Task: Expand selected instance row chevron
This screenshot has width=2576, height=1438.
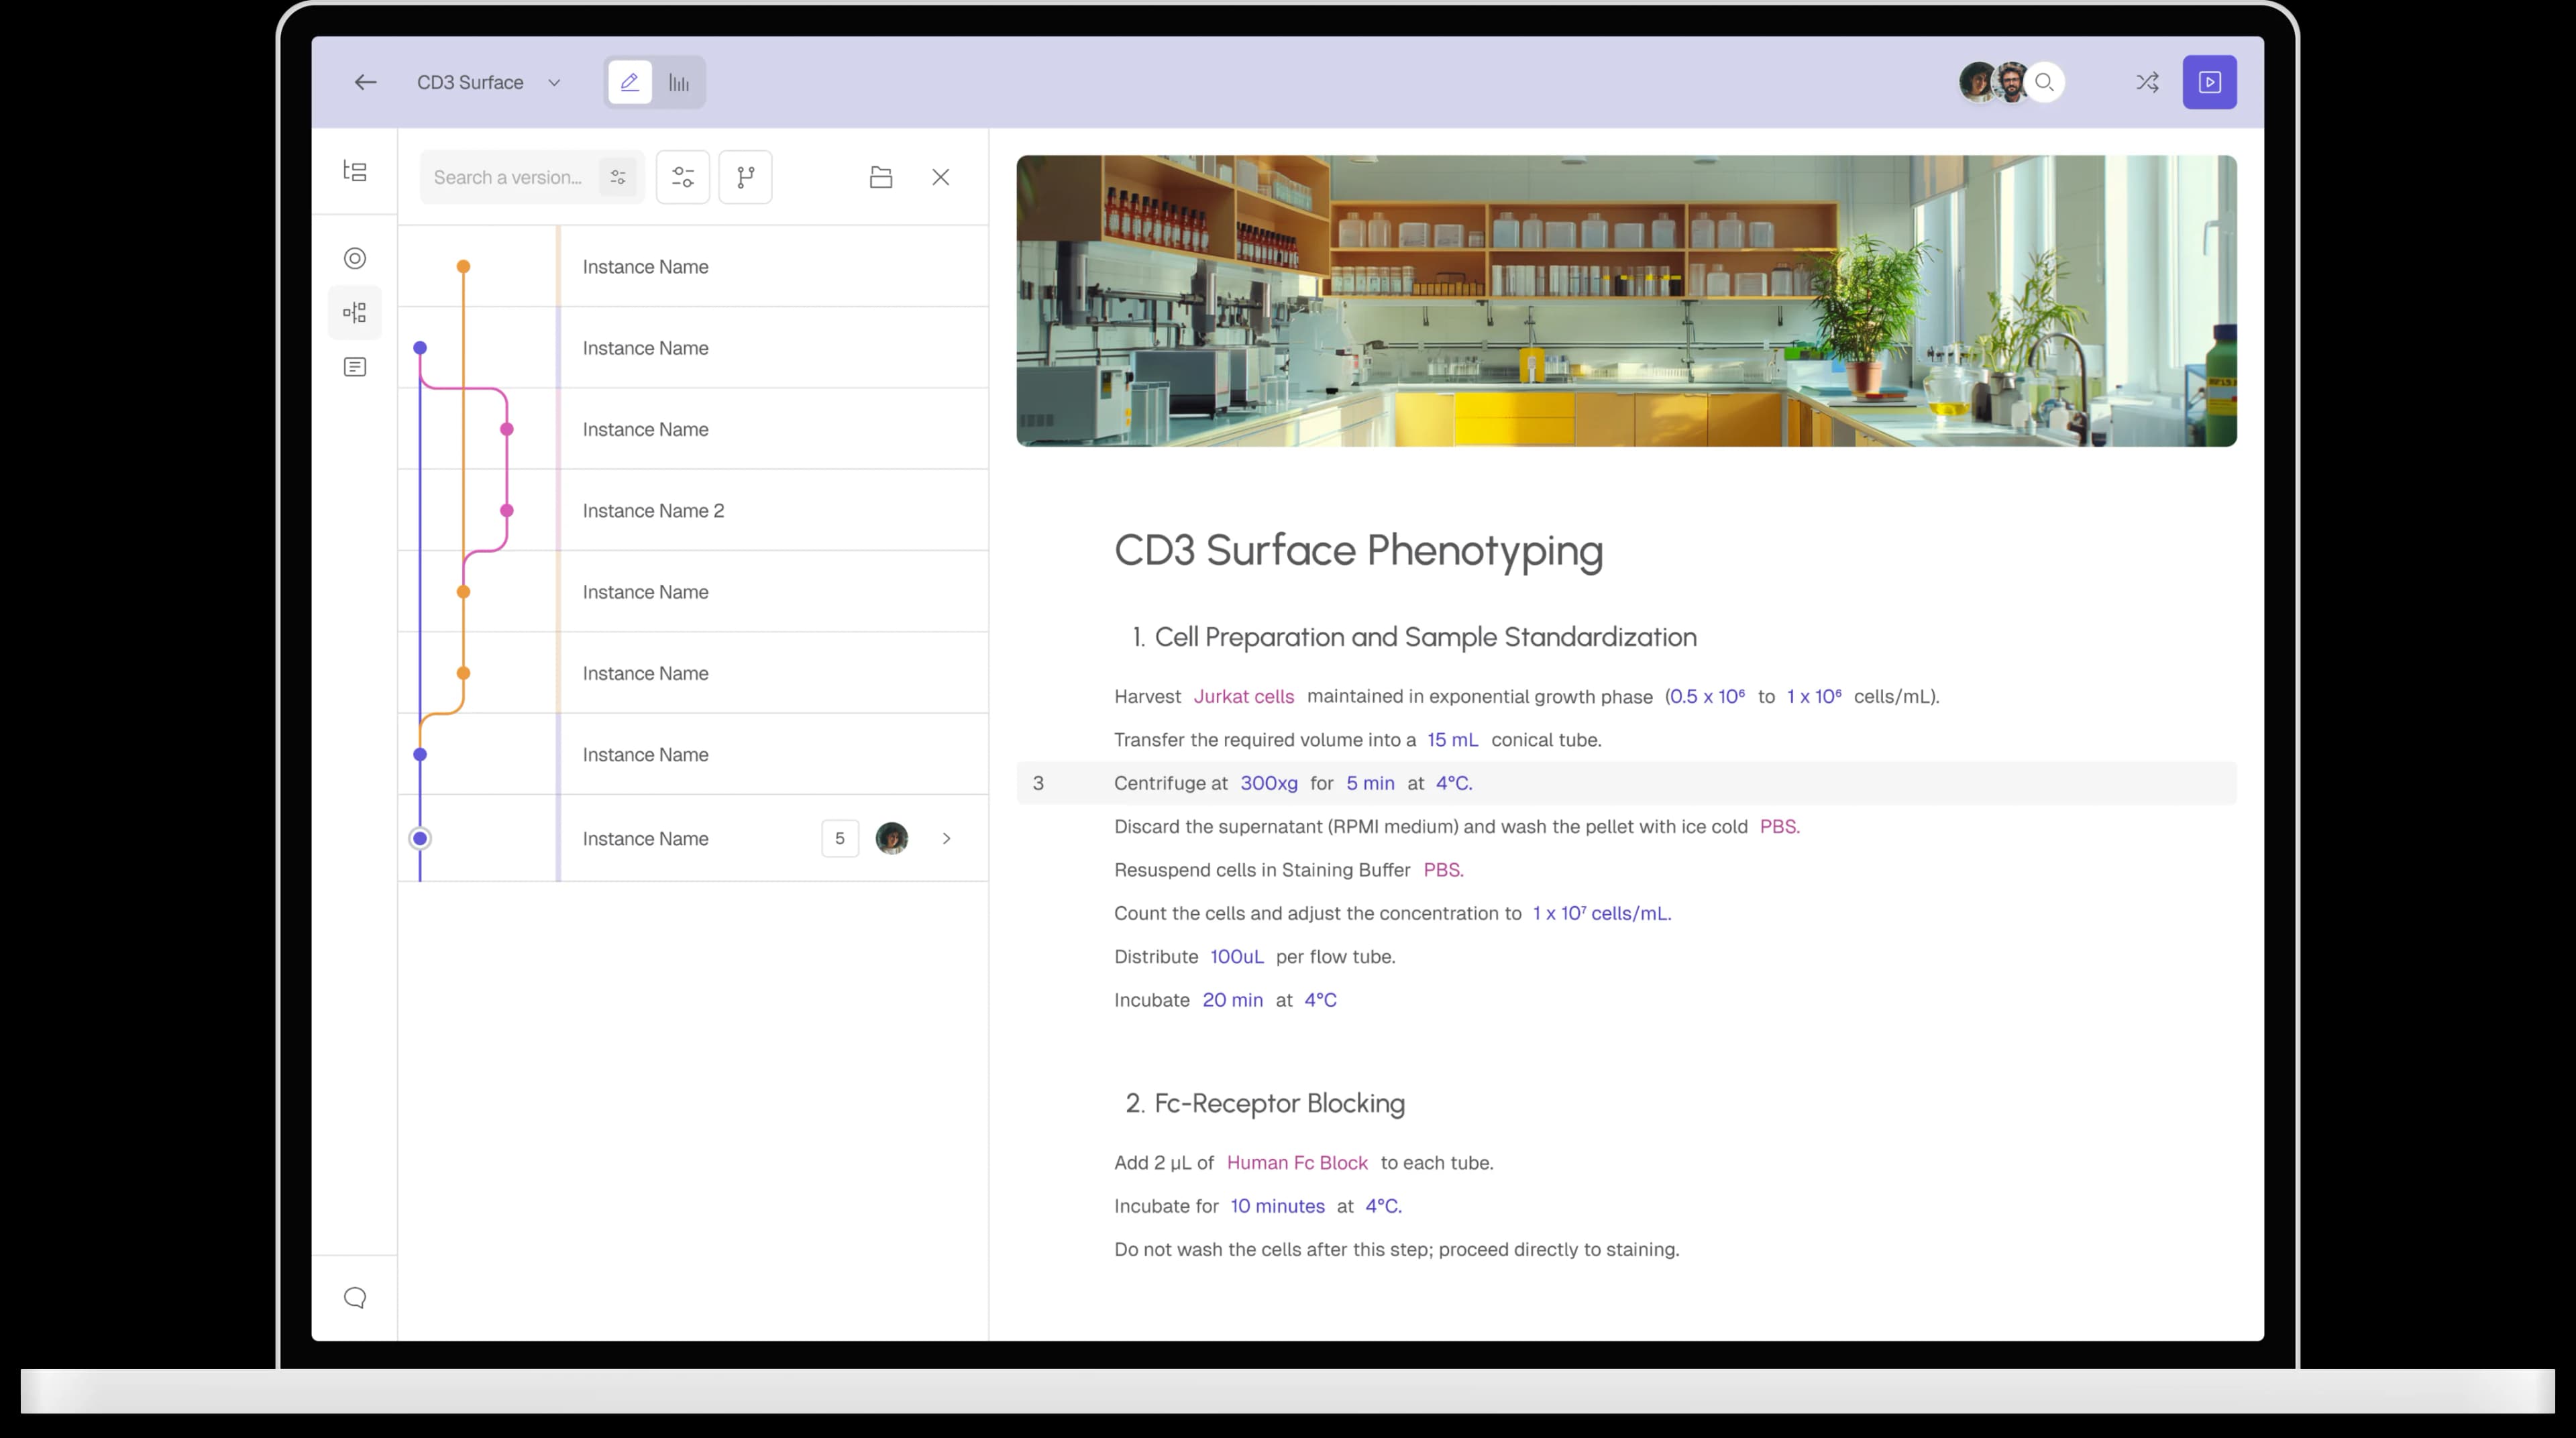Action: [x=946, y=838]
